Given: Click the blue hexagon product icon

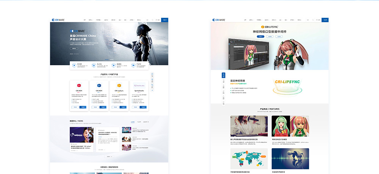Looking at the screenshot, I should click(x=99, y=85).
